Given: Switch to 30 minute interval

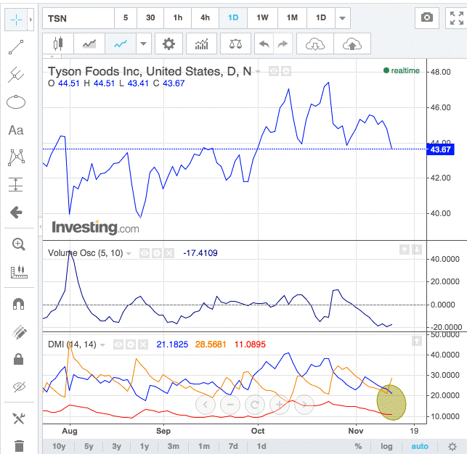Looking at the screenshot, I should coord(150,18).
